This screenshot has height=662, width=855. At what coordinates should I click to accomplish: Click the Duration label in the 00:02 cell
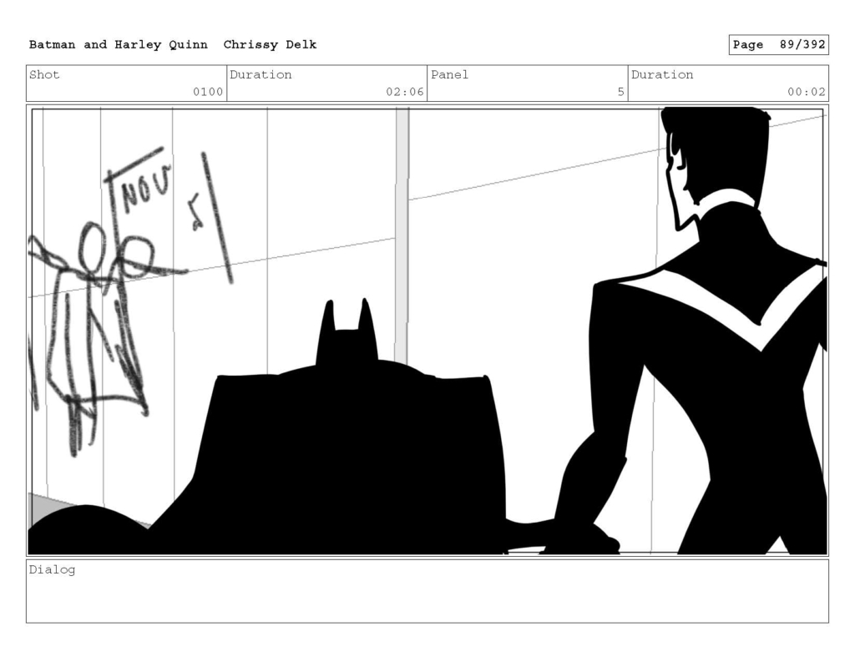click(662, 74)
